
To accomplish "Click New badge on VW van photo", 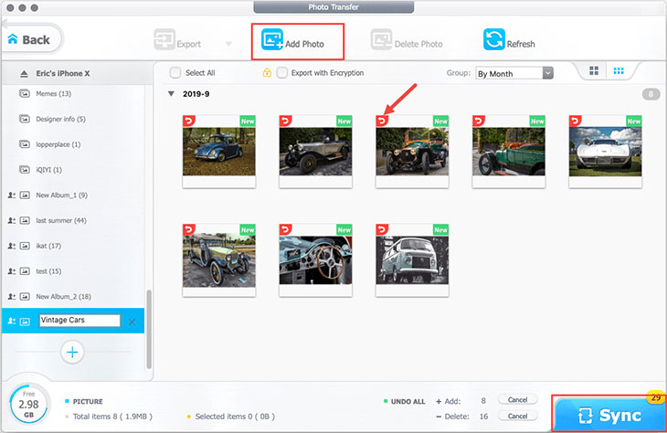I will (x=440, y=230).
